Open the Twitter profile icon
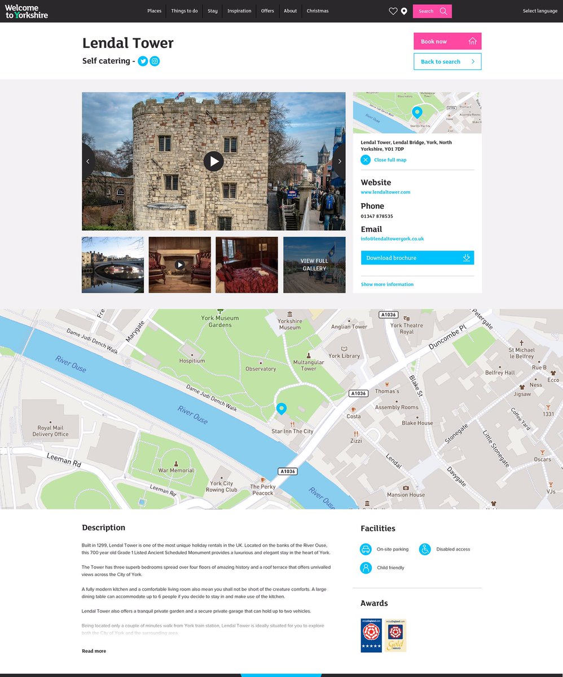563x677 pixels. click(x=143, y=61)
